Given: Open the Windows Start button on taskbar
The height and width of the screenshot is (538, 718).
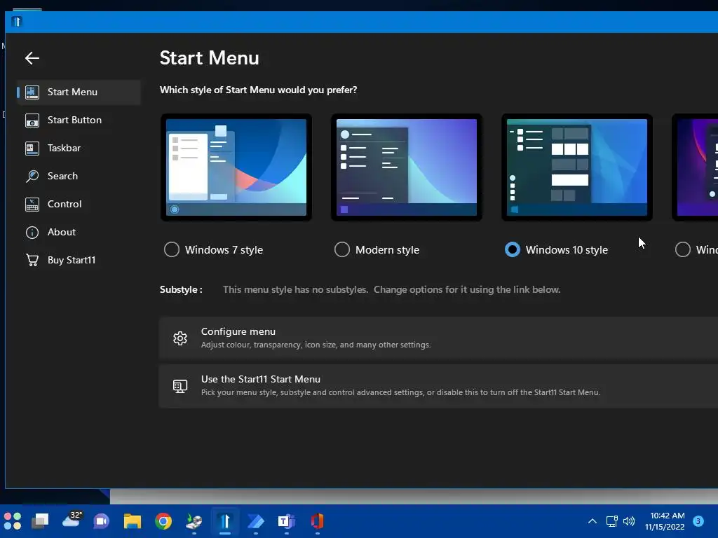Looking at the screenshot, I should tap(13, 521).
